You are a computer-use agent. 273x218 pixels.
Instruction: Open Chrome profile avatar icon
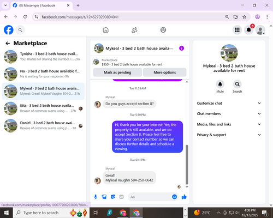257,17
